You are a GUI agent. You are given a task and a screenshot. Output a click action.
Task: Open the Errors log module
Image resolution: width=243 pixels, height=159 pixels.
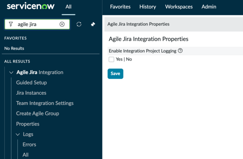(x=29, y=144)
